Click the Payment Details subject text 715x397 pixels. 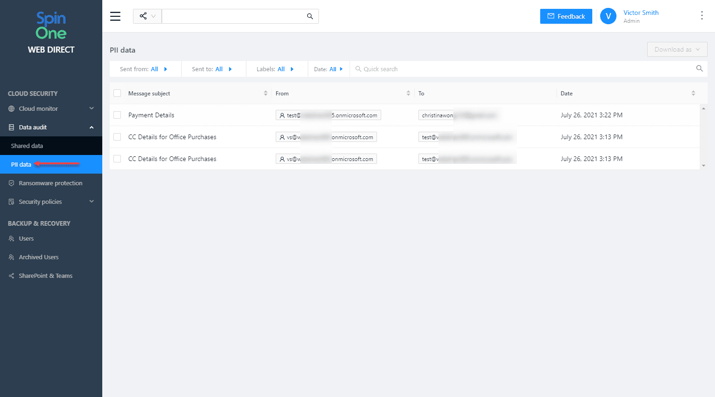151,115
